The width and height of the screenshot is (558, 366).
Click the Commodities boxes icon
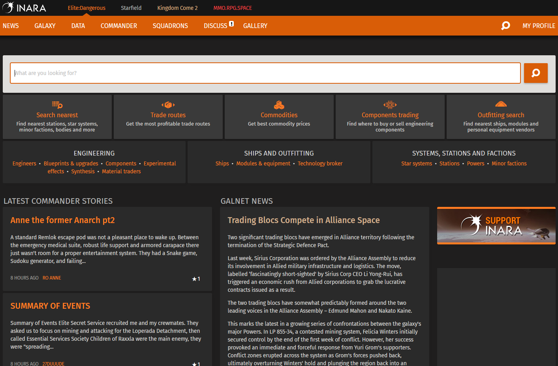point(279,105)
